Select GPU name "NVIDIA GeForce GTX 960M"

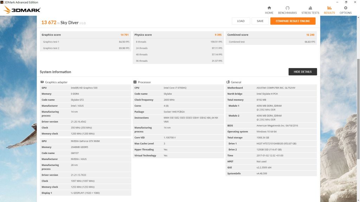[x=85, y=141]
